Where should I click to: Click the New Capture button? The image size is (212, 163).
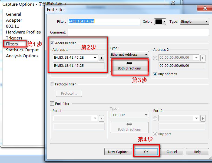pos(118,152)
